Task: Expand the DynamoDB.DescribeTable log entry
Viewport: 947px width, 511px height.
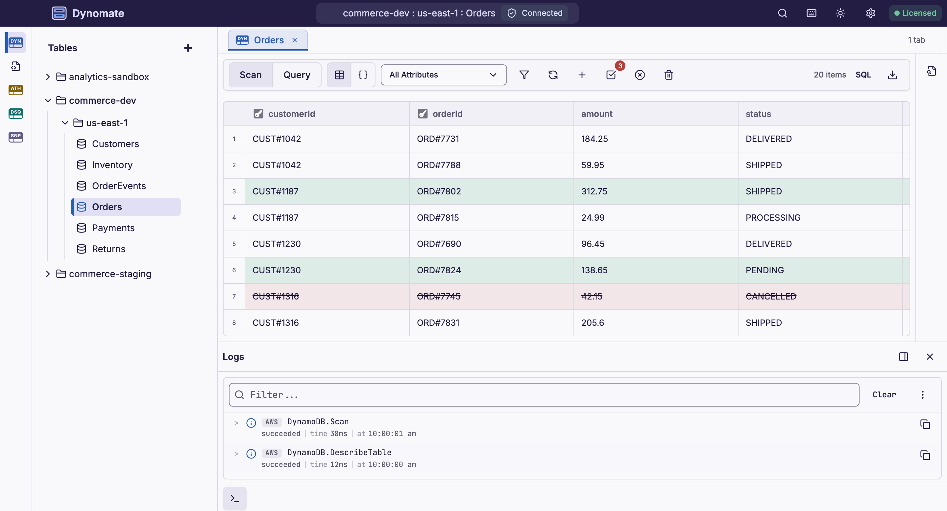Action: 236,454
